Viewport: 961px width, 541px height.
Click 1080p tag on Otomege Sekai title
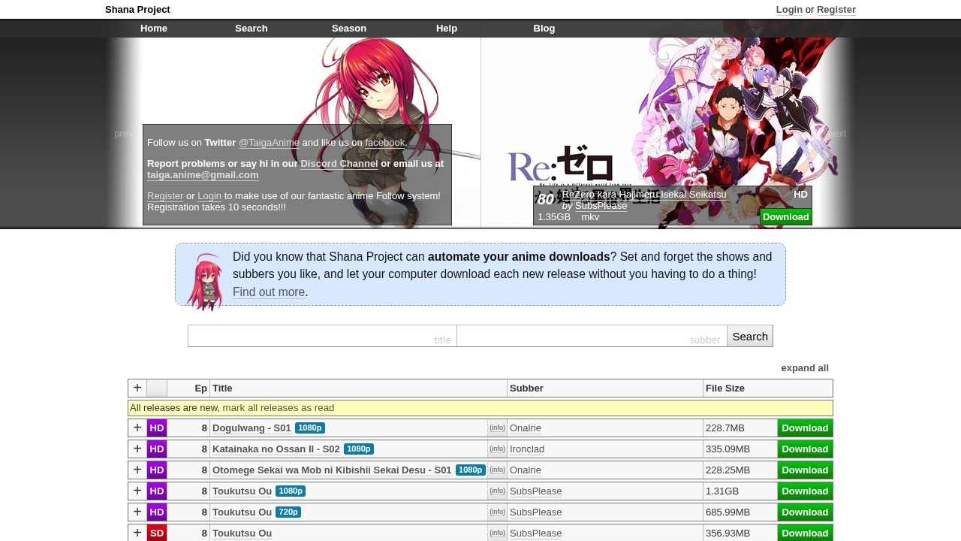pos(471,470)
